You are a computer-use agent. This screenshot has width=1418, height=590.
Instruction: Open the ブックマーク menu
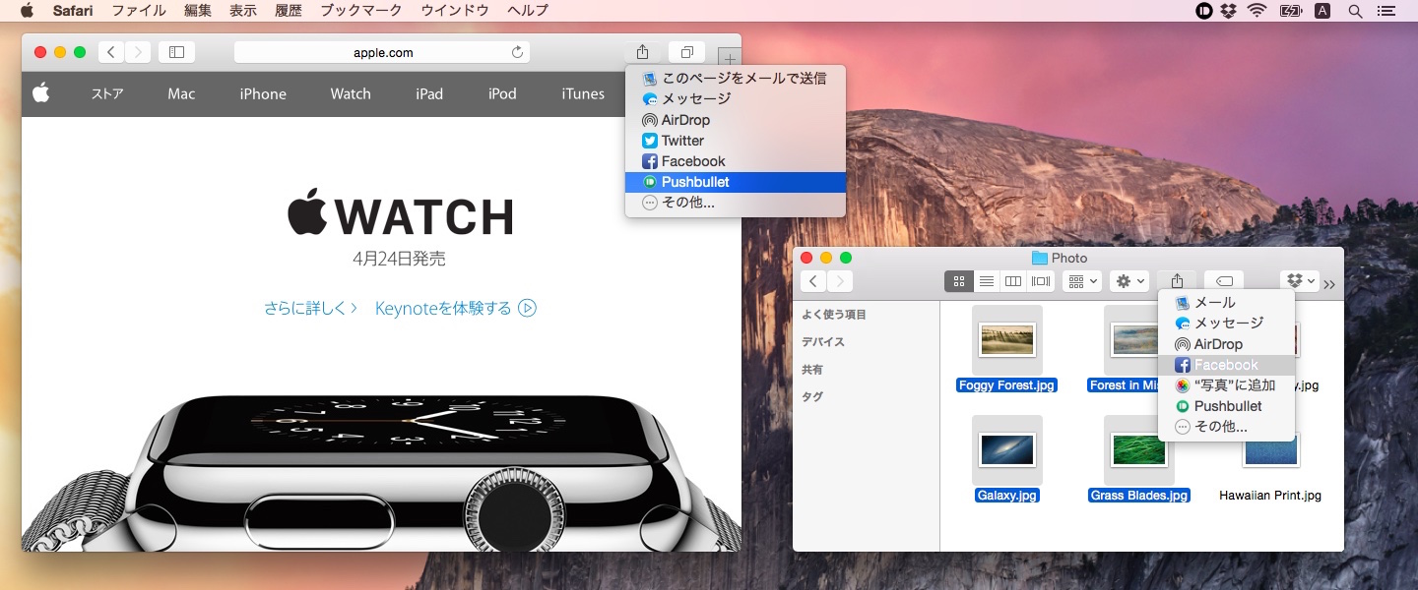pyautogui.click(x=361, y=11)
